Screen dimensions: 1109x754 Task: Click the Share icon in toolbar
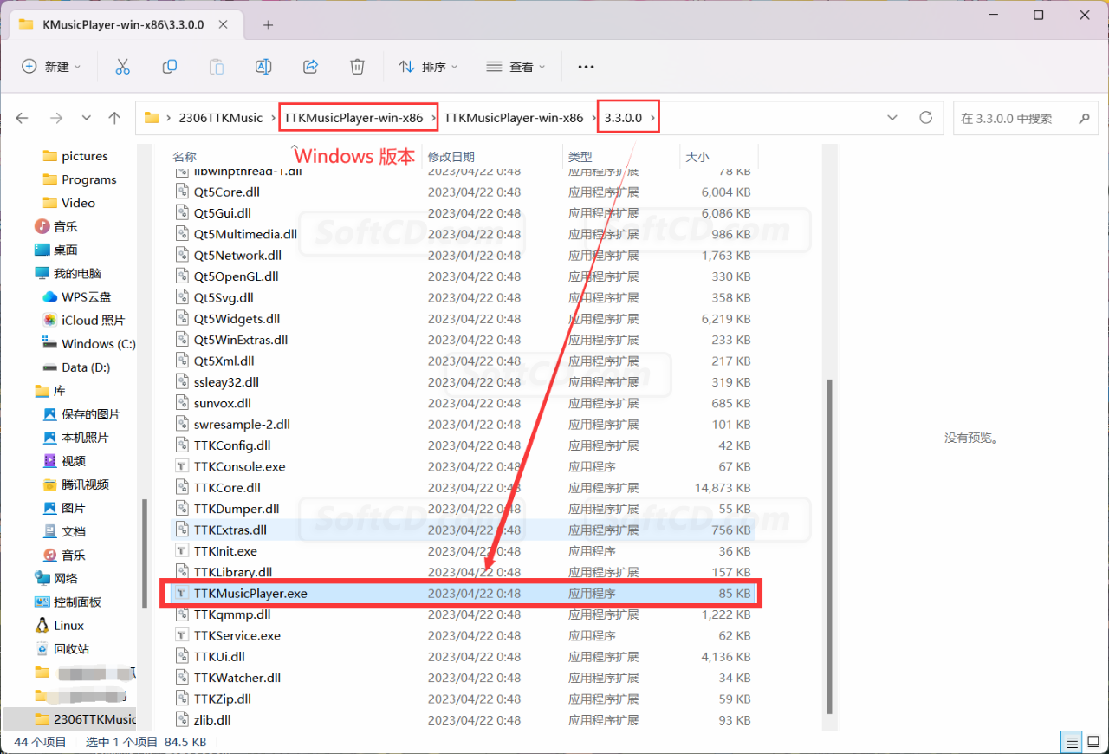point(310,67)
